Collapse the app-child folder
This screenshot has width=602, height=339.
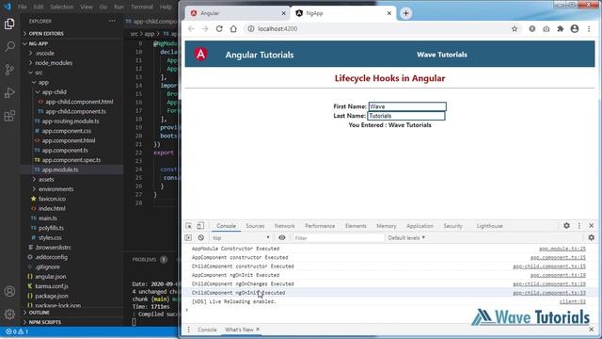click(54, 92)
